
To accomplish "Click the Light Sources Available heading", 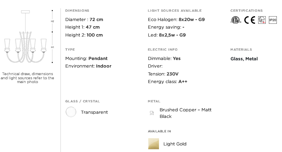I will 175,11.
